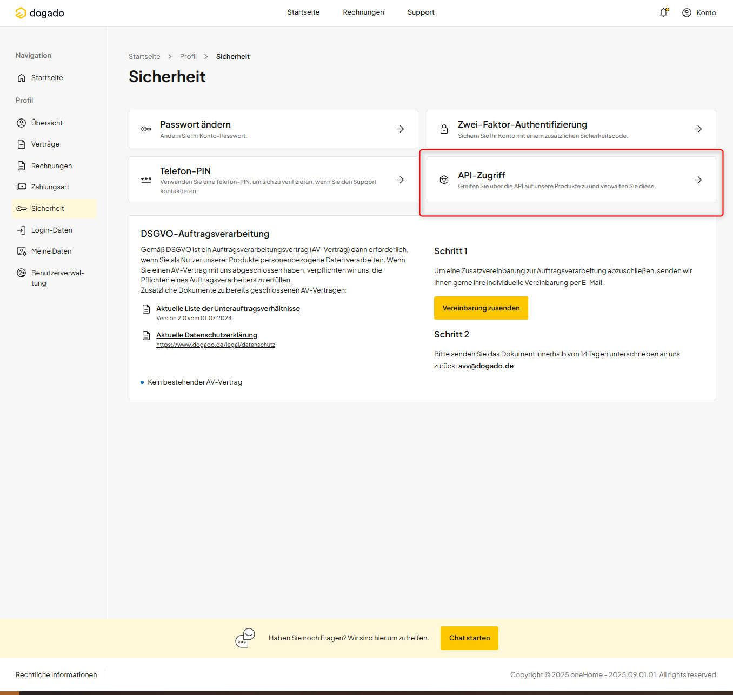This screenshot has height=695, width=733.
Task: Click Rechtliche Informationen in footer
Action: (56, 675)
